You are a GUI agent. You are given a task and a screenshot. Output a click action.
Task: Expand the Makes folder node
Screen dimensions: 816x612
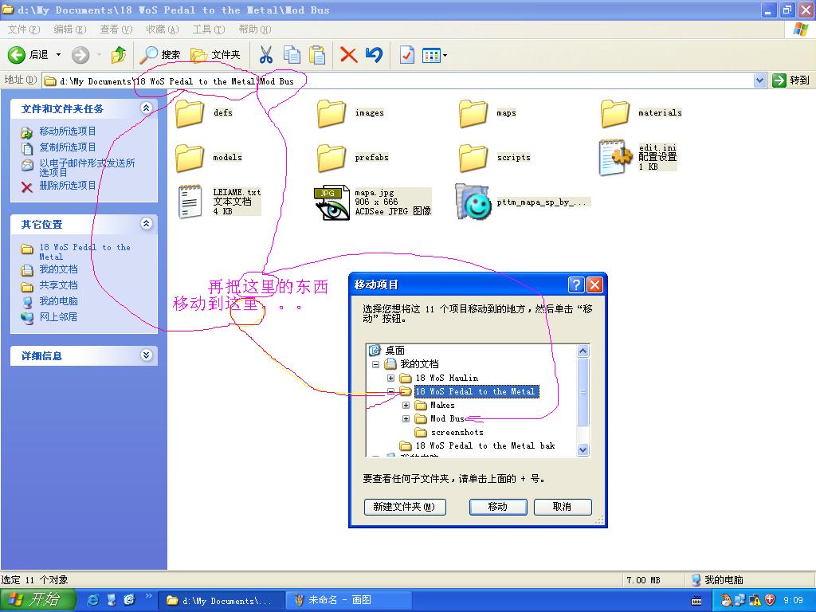click(x=406, y=405)
